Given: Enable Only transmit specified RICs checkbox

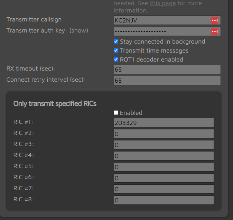Looking at the screenshot, I should pyautogui.click(x=116, y=113).
